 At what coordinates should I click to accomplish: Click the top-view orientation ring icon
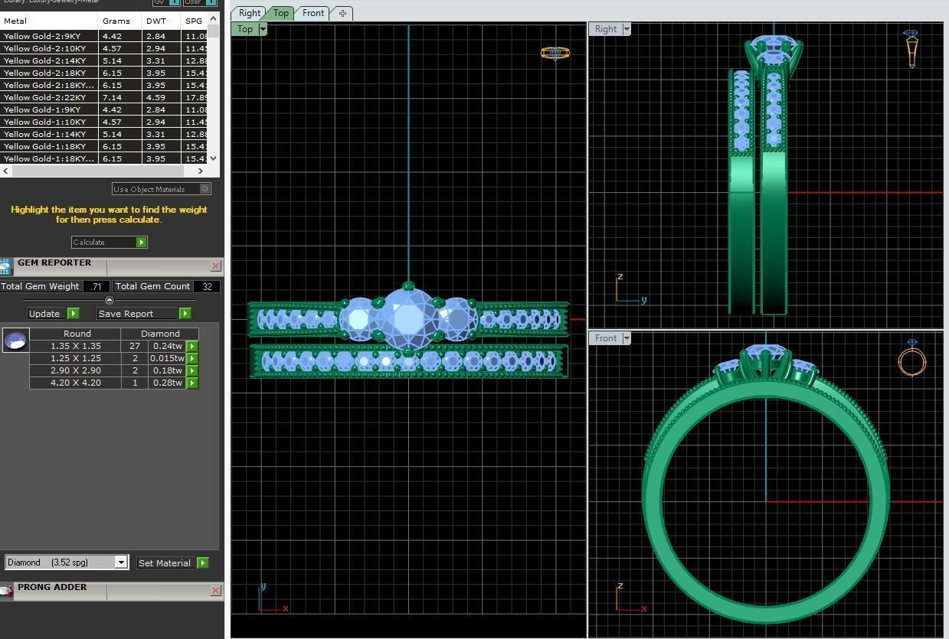coord(555,53)
